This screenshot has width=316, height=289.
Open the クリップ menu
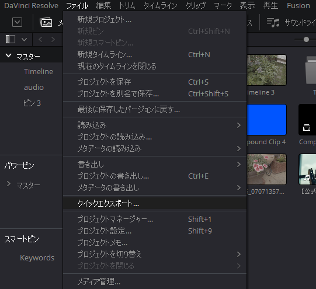[196, 6]
